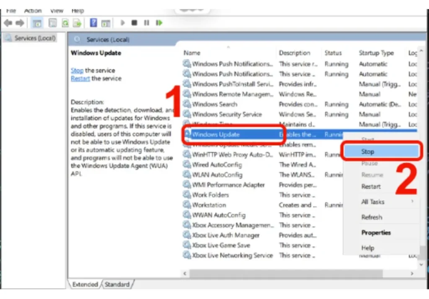Click the green Refresh toolbar icon
429x299 pixels.
(65, 23)
